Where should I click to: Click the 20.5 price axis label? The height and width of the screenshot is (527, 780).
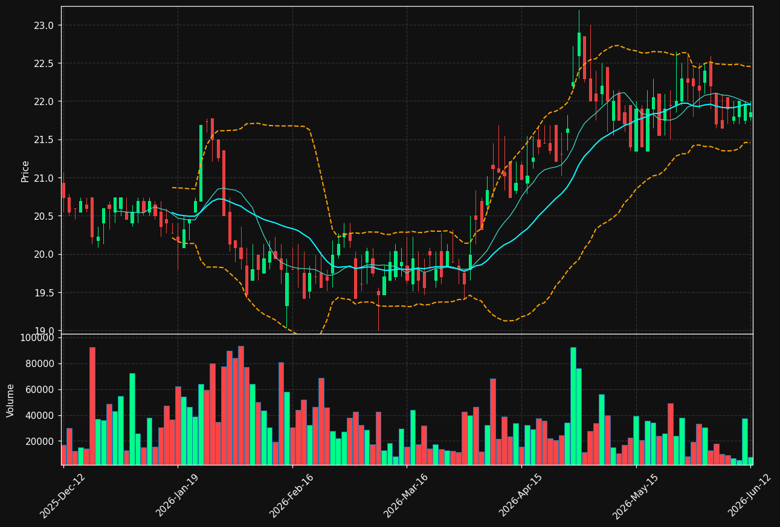pyautogui.click(x=45, y=216)
